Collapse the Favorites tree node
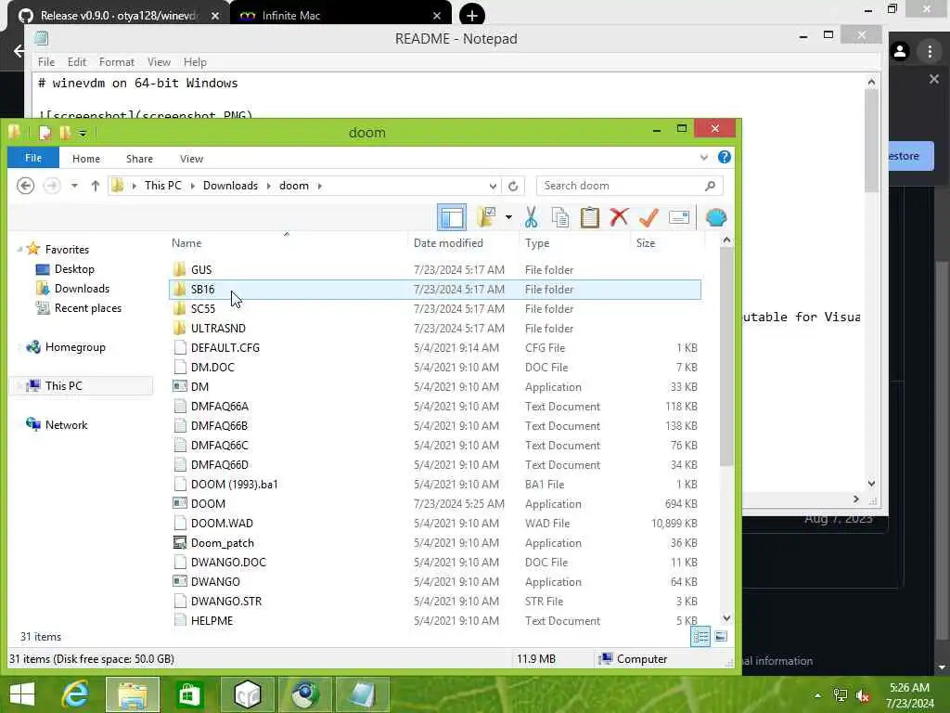950x713 pixels. point(19,249)
